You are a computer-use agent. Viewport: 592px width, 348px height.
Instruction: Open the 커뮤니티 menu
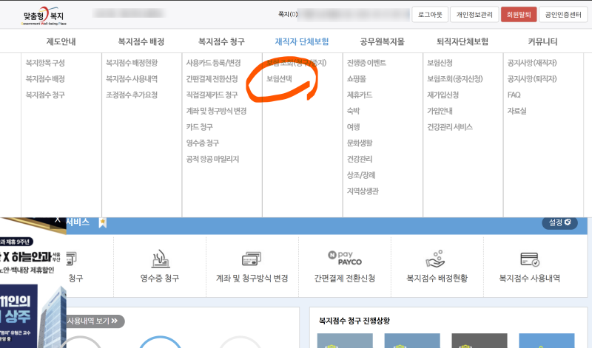tap(542, 41)
